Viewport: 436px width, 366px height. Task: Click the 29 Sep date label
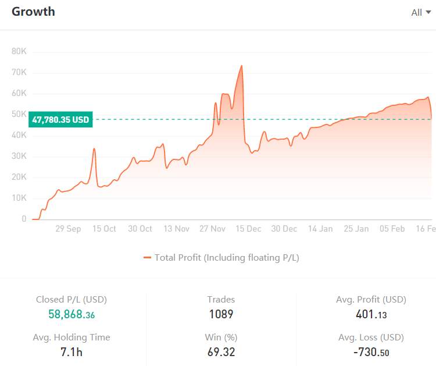point(68,229)
